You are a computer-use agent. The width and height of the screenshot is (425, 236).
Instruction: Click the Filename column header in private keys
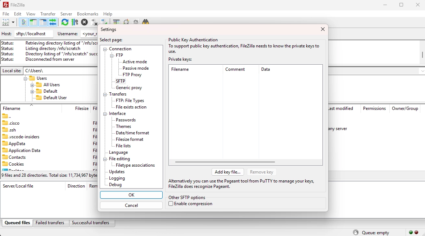(x=196, y=69)
